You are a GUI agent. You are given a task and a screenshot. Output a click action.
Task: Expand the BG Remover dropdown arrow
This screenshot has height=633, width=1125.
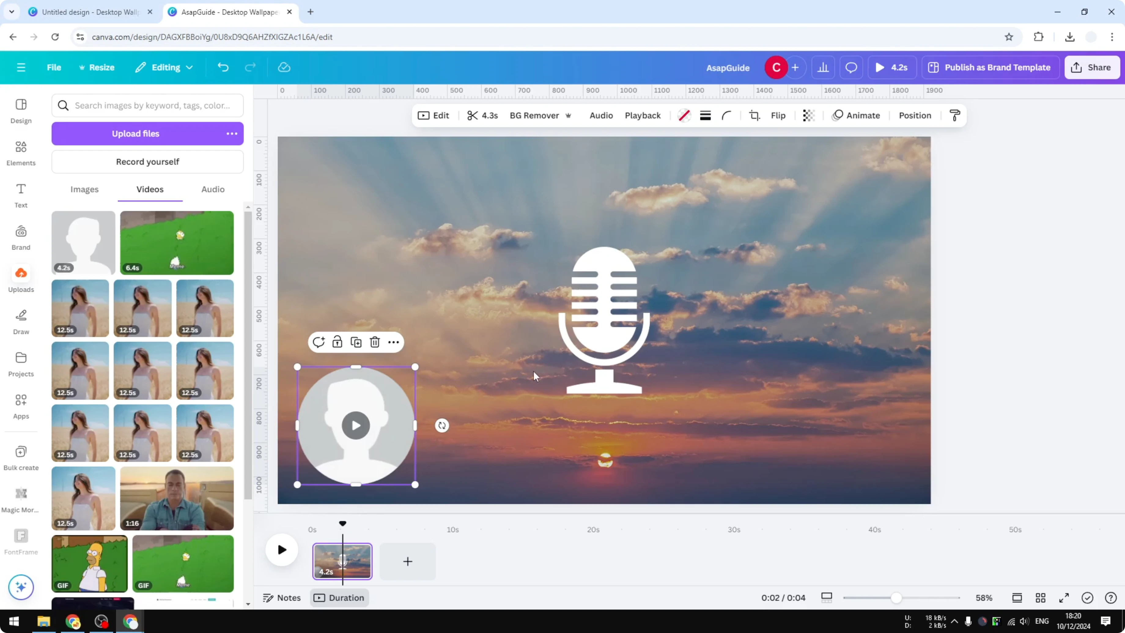tap(568, 115)
